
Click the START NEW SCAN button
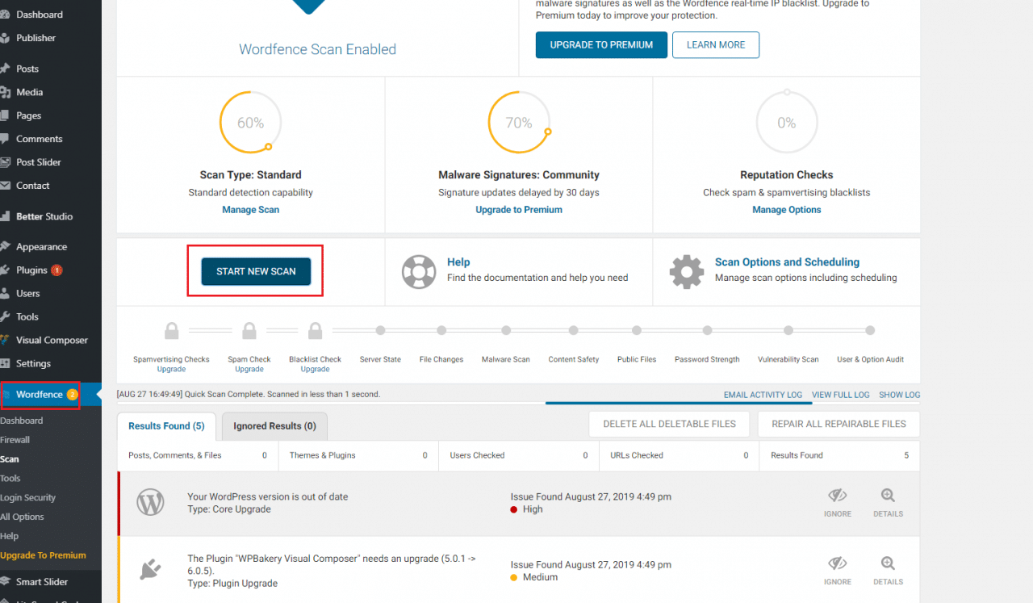(255, 271)
